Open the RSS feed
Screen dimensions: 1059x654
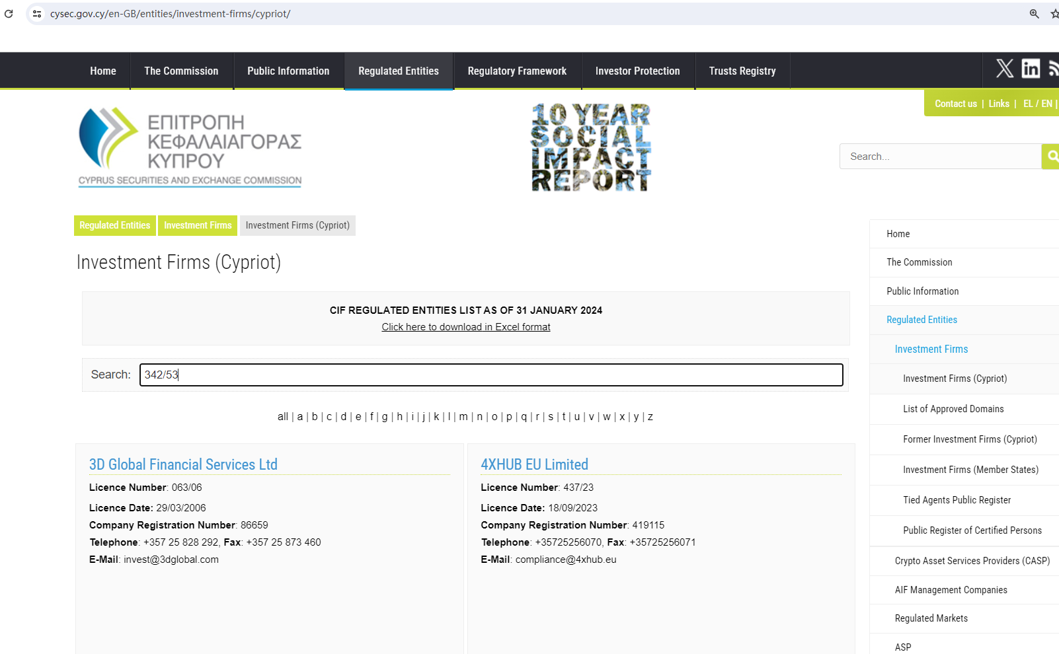point(1054,68)
